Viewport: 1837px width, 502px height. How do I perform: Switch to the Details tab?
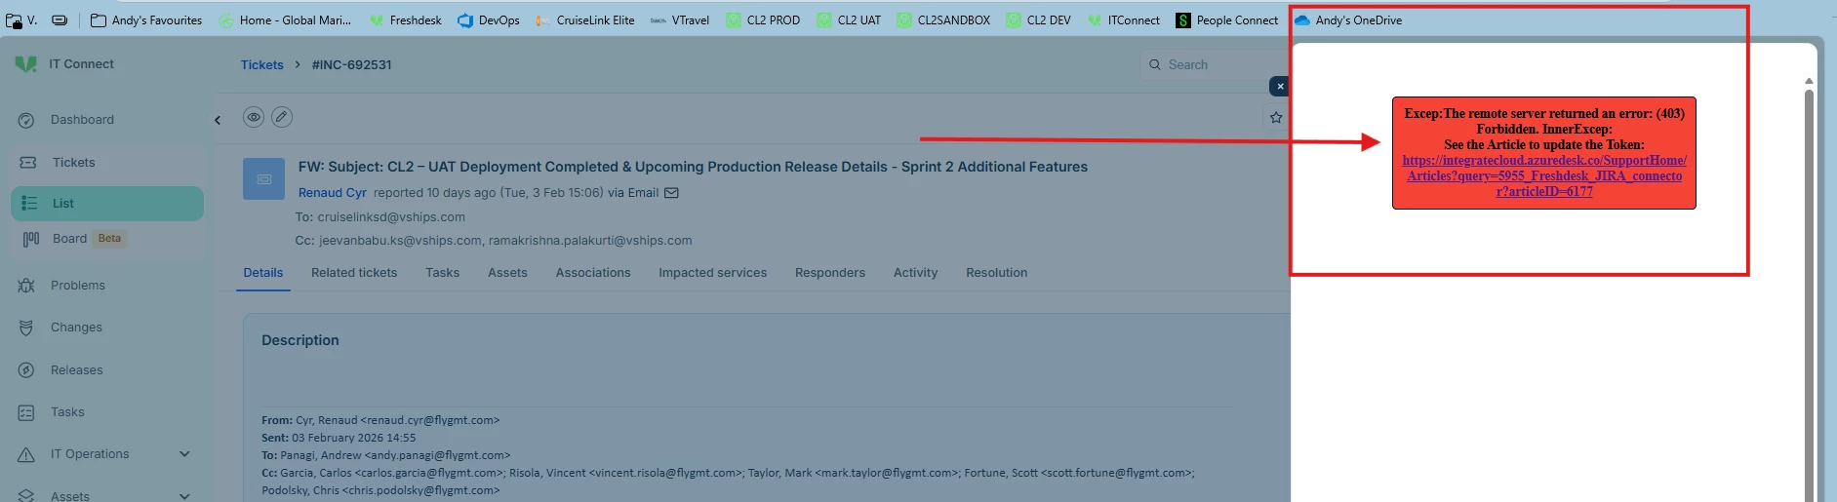[x=263, y=273]
